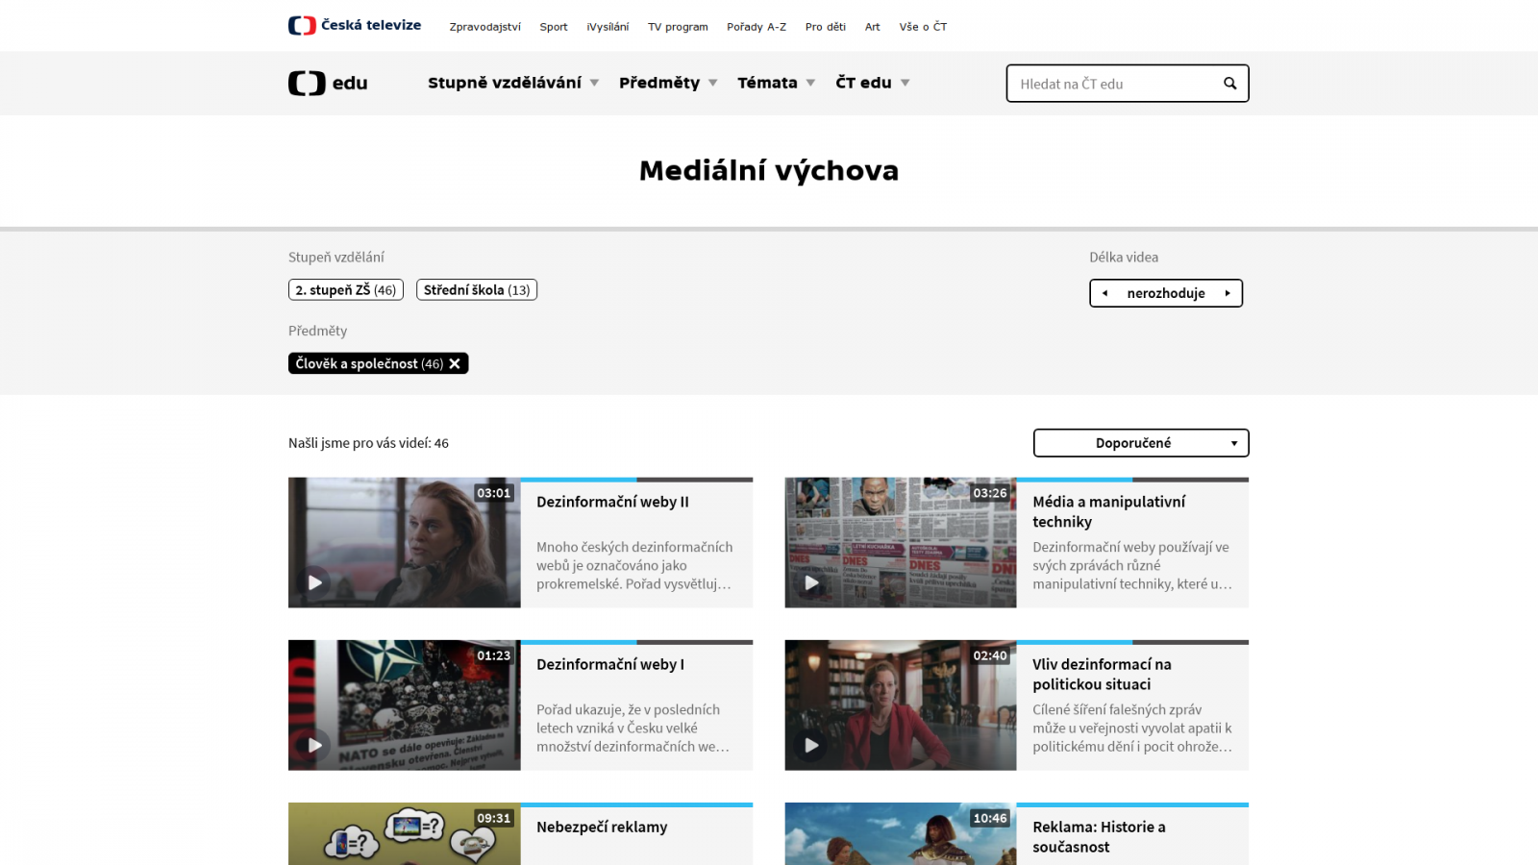
Task: Click the Reklama: Historie a současnost thumbnail
Action: (901, 834)
